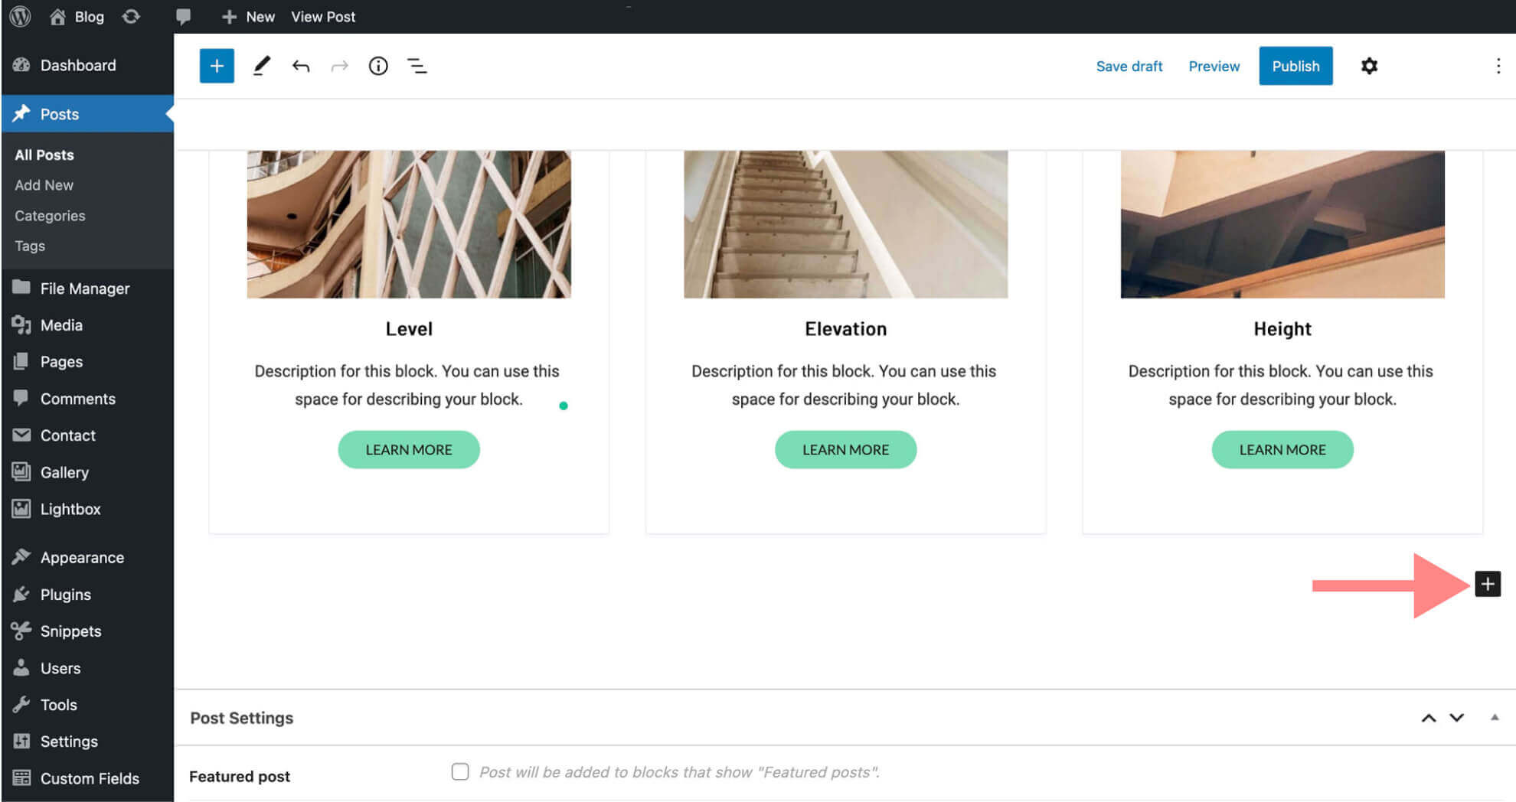Open the Snippets menu
The width and height of the screenshot is (1516, 802).
click(87, 631)
